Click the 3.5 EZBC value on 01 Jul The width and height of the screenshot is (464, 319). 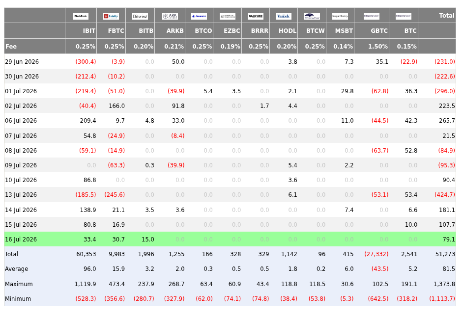point(236,91)
